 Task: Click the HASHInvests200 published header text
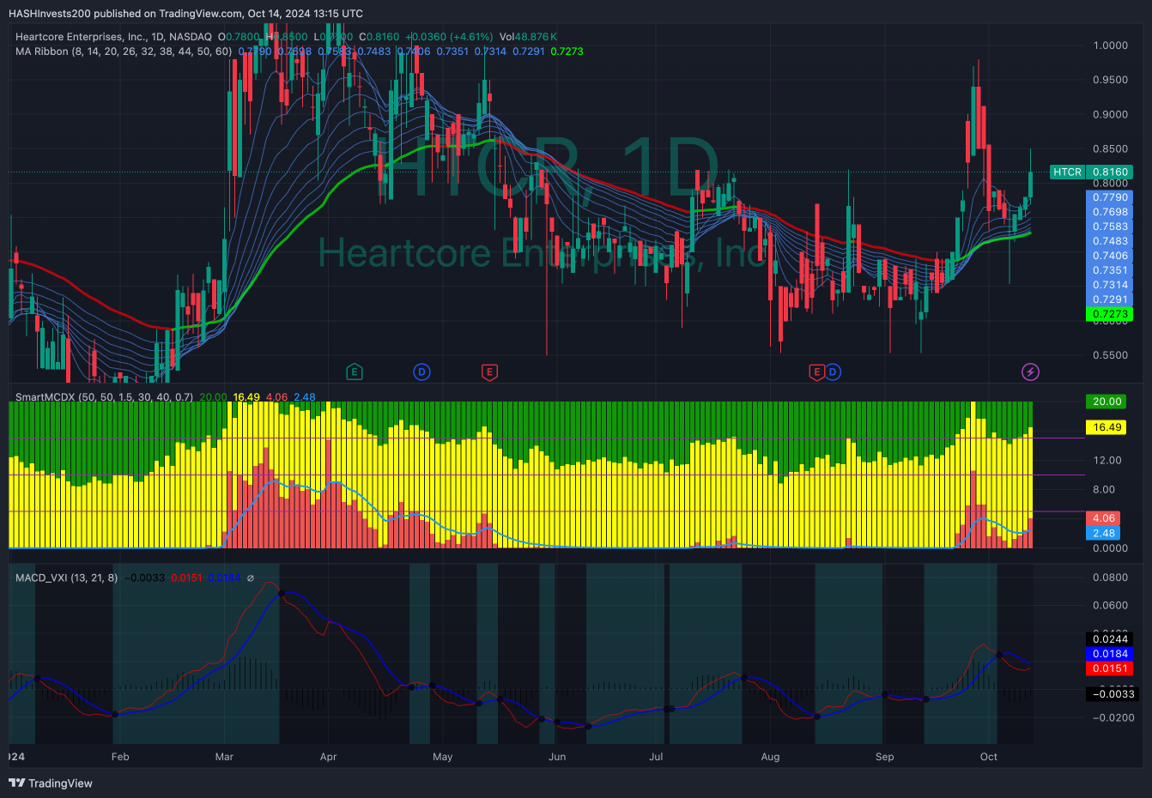185,14
